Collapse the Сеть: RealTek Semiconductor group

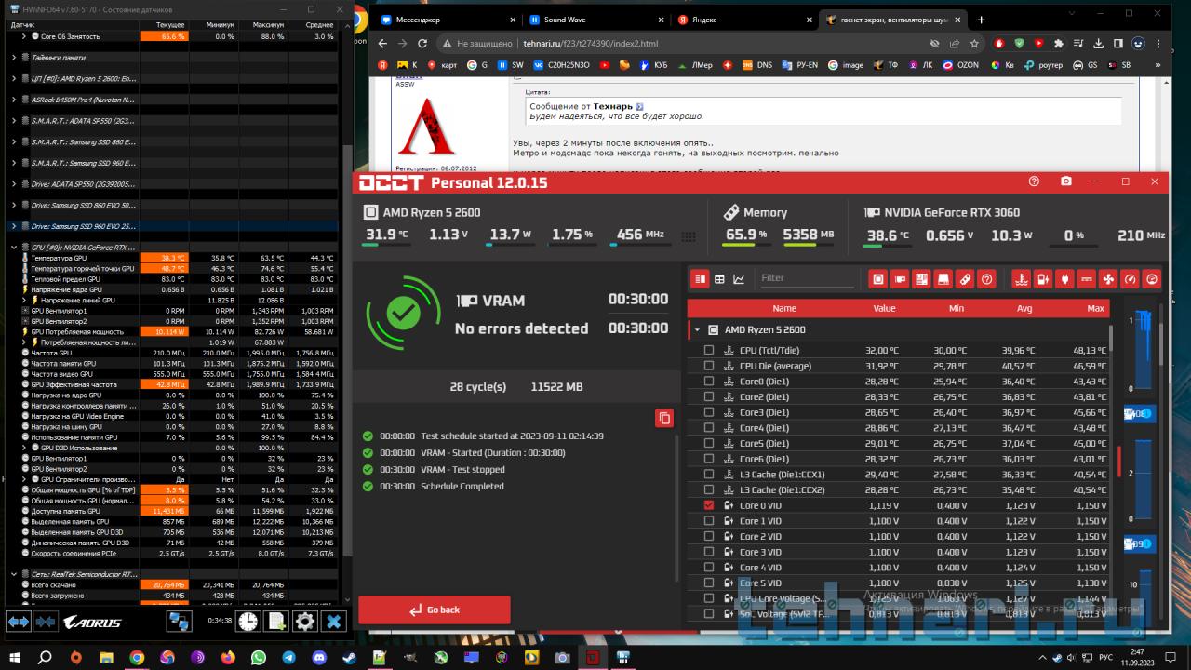[x=13, y=574]
